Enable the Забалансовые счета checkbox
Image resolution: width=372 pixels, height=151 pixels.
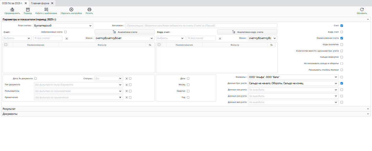tap(65, 32)
